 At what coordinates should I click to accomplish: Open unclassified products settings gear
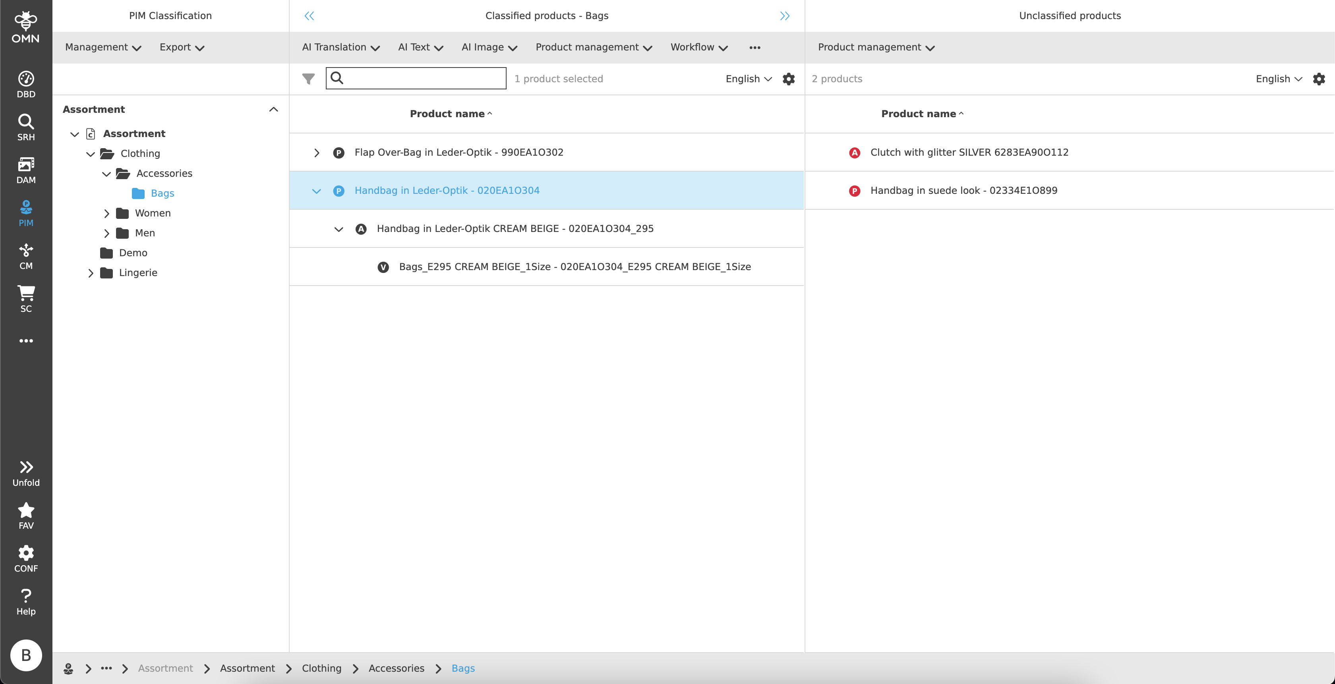click(1318, 79)
